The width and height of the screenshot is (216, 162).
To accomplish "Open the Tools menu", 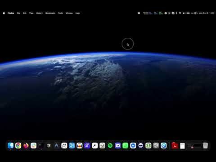I will coord(60,13).
